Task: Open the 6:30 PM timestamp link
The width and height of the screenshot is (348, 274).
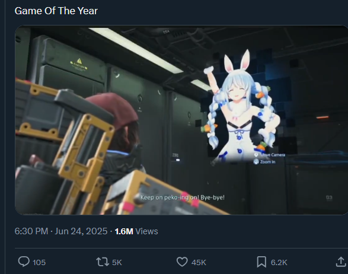Action: 31,231
